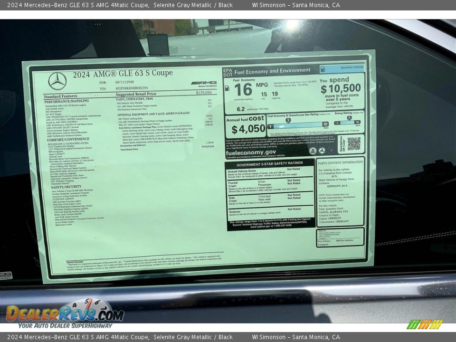Click the AMG Driving Performance logo
This screenshot has width=456, height=342.
pos(204,84)
